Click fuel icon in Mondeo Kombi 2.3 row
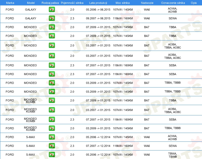The height and width of the screenshot is (159, 202). coord(52,119)
